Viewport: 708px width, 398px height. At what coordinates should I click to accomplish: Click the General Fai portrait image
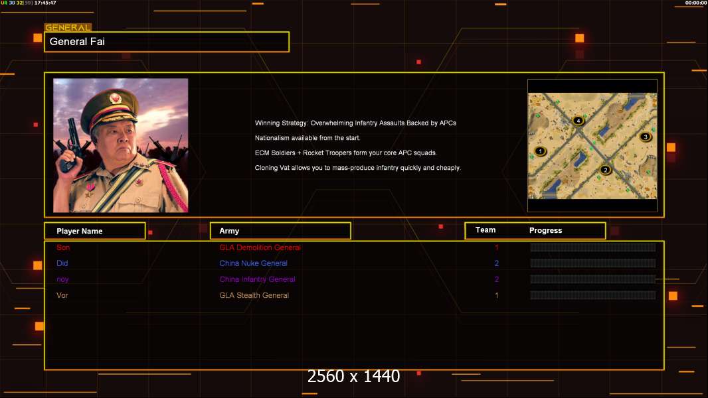(121, 145)
